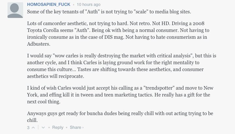This screenshot has height=134, width=235.
Task: Click the word 'Adbusters.' in the comment
Action: [39, 44]
